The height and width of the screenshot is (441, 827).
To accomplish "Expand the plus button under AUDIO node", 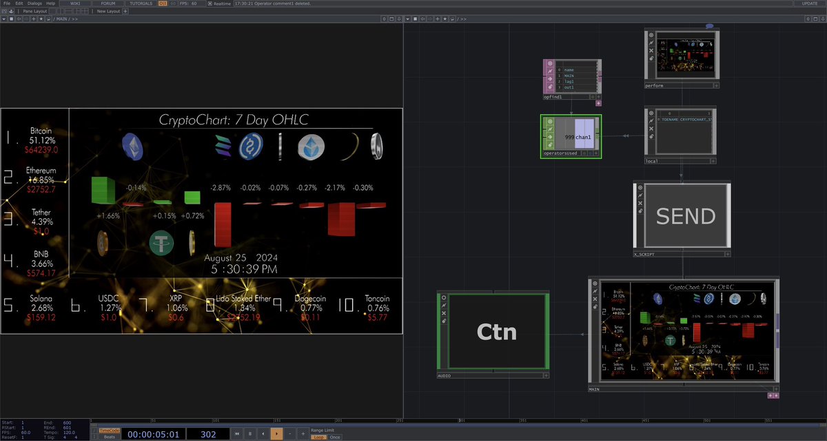I will coord(546,376).
